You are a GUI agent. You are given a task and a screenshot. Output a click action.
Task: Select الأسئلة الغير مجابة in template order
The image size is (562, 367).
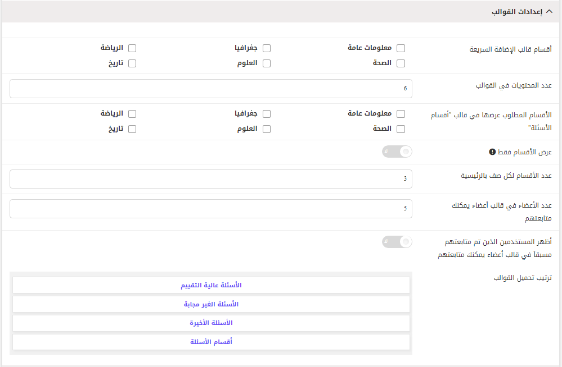coord(211,304)
